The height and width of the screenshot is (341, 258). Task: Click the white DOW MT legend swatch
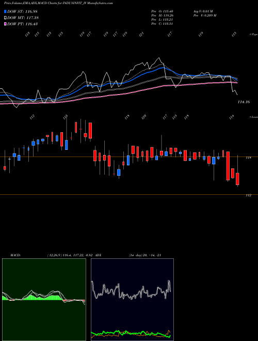pos(5,18)
